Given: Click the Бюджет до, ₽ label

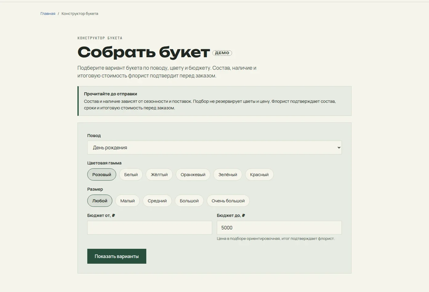Looking at the screenshot, I should point(231,215).
